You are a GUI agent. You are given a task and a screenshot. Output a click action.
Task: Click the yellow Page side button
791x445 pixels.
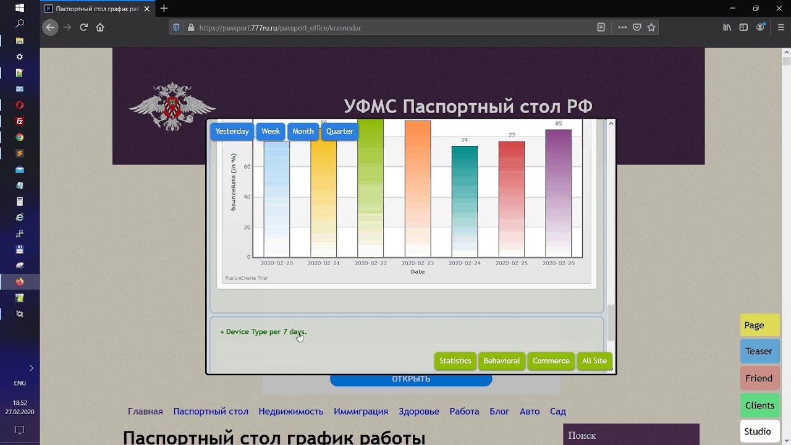[760, 325]
